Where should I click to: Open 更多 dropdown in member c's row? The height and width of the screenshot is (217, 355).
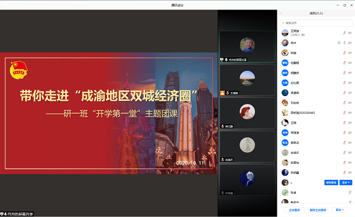click(x=346, y=182)
